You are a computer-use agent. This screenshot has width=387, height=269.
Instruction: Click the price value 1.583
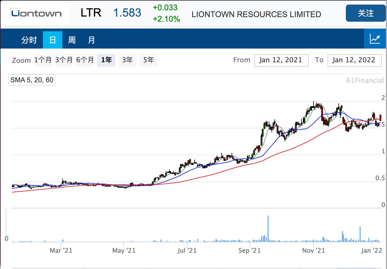pyautogui.click(x=127, y=13)
